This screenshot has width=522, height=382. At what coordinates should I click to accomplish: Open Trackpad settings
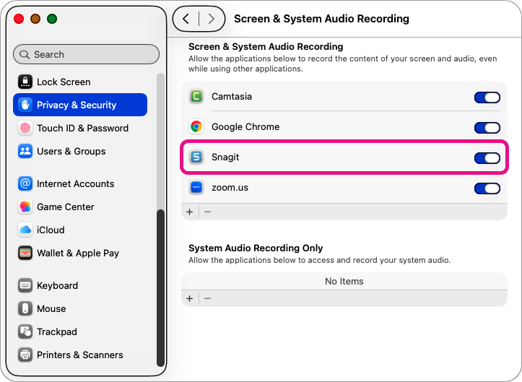[80, 331]
